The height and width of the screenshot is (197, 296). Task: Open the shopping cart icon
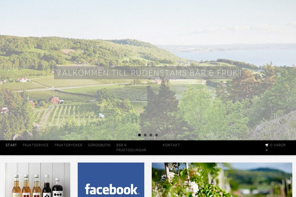point(267,145)
